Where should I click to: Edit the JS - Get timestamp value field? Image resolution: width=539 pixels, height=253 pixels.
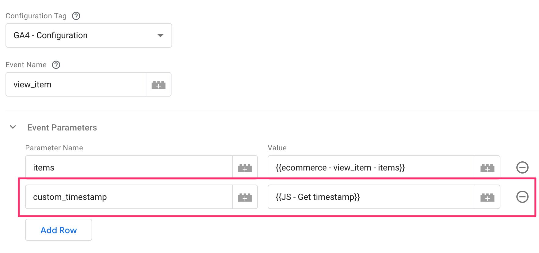[x=371, y=197]
